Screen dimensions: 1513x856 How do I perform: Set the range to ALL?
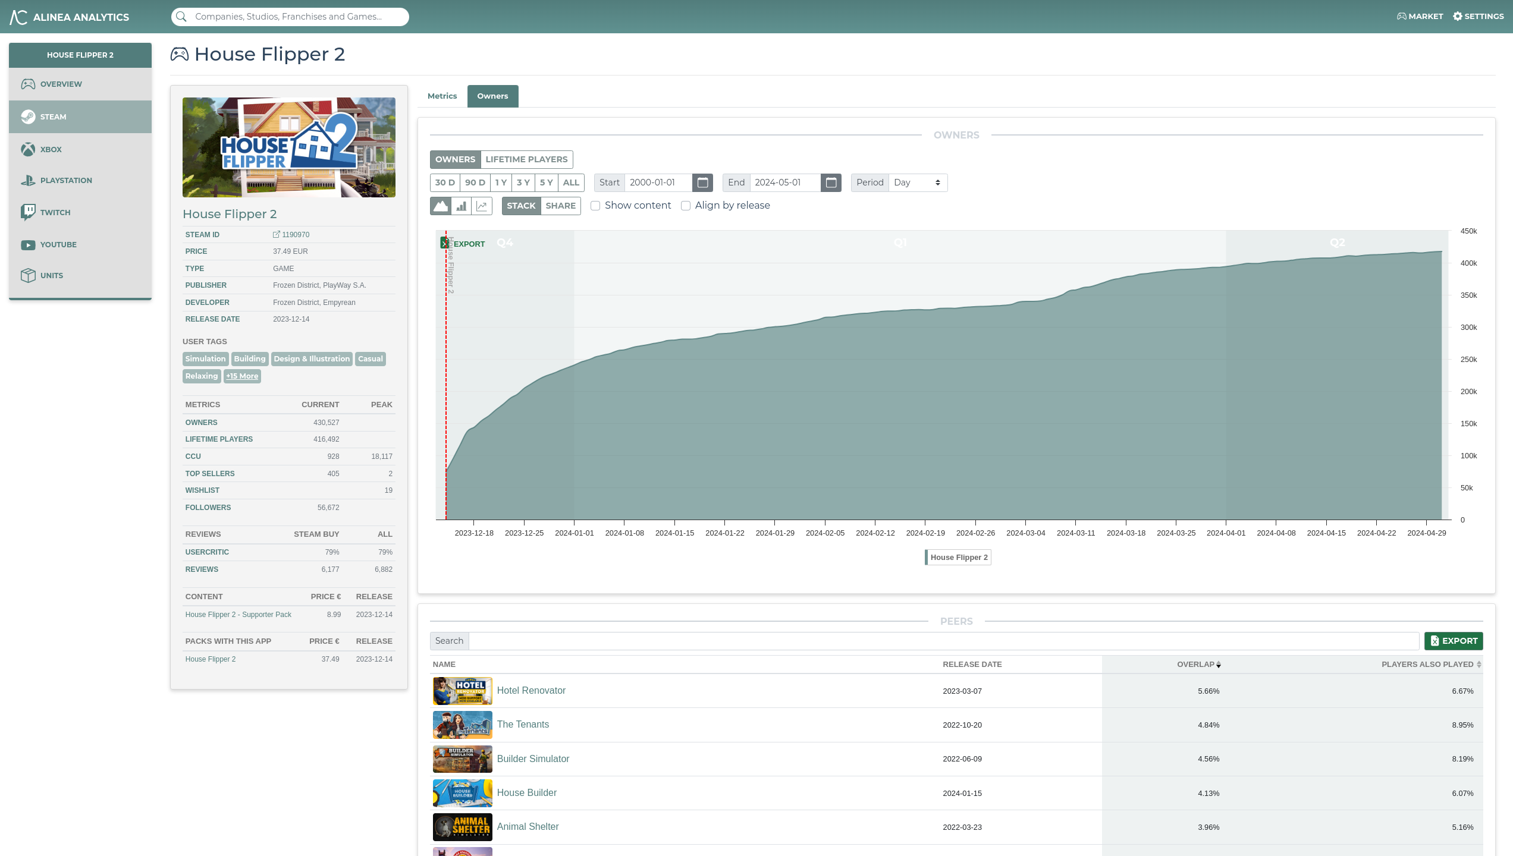click(x=571, y=182)
